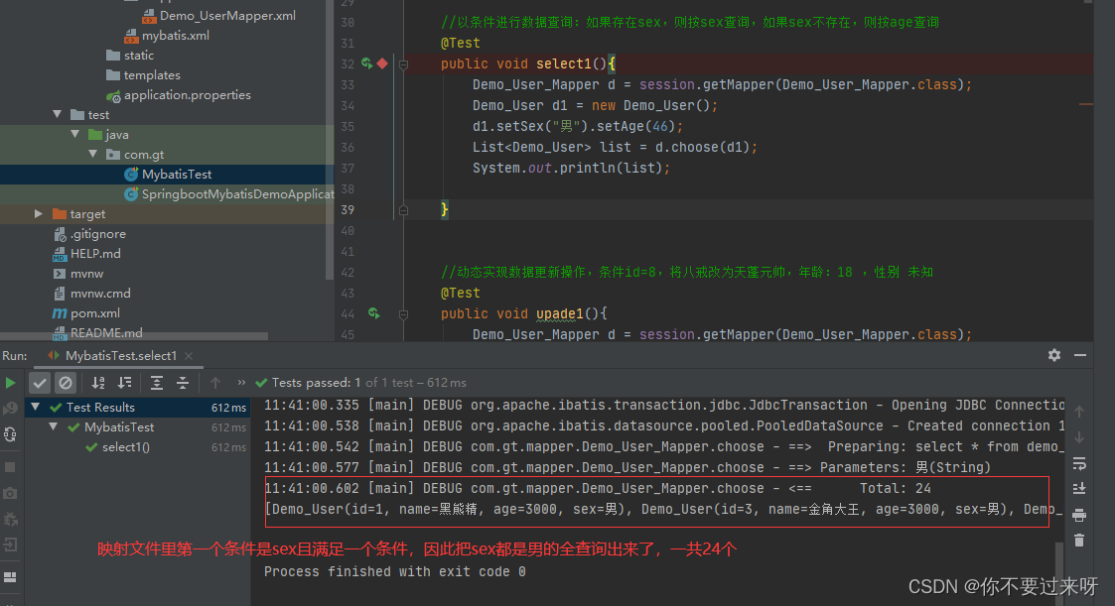Collapse the Test Results node
Image resolution: width=1115 pixels, height=606 pixels.
[x=36, y=407]
